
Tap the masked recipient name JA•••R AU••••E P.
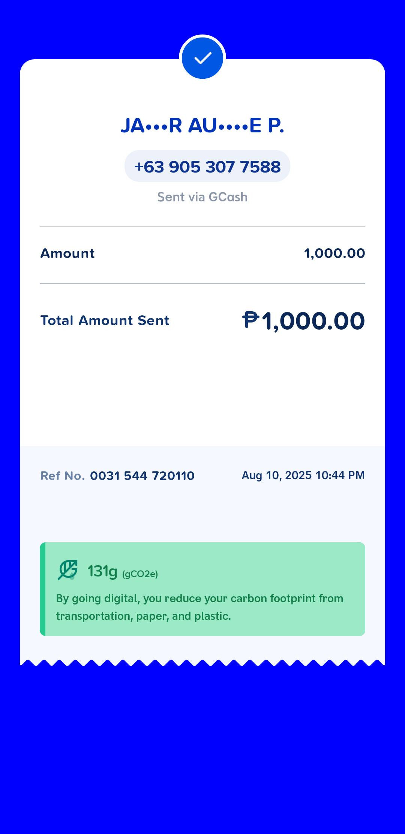(x=202, y=125)
